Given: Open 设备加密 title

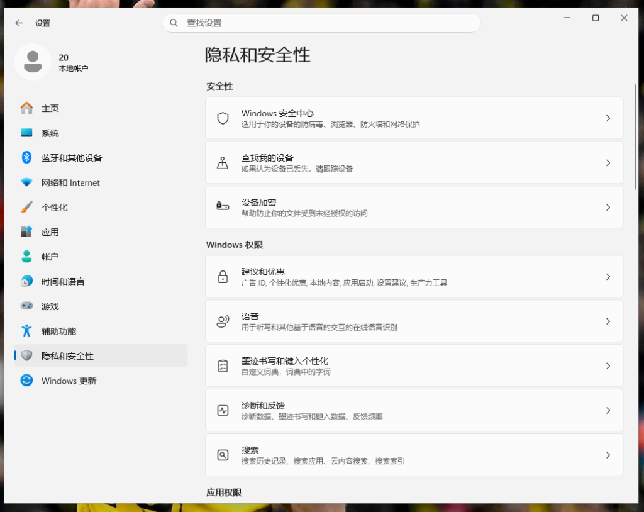Looking at the screenshot, I should 258,202.
